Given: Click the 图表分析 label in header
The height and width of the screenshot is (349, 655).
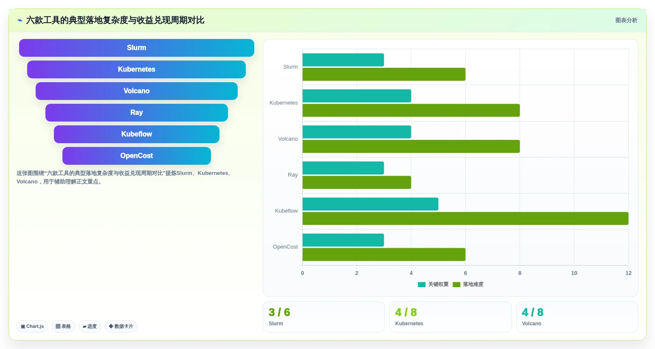Looking at the screenshot, I should click(x=626, y=20).
